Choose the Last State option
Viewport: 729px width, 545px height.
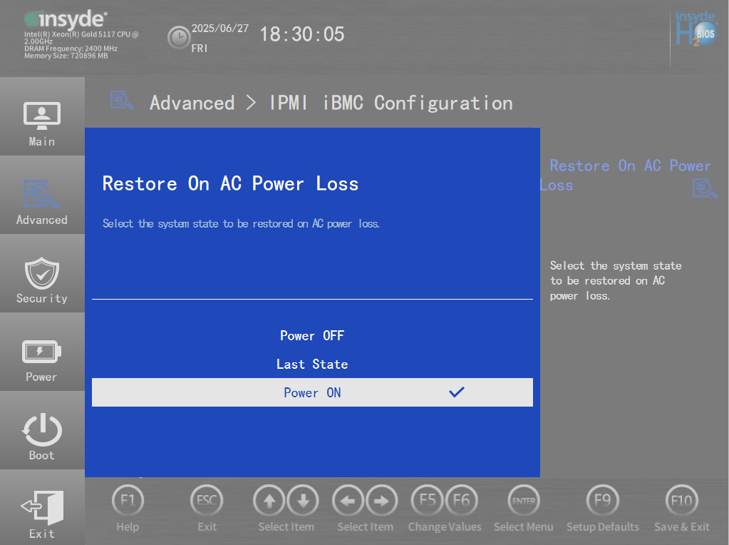[312, 364]
